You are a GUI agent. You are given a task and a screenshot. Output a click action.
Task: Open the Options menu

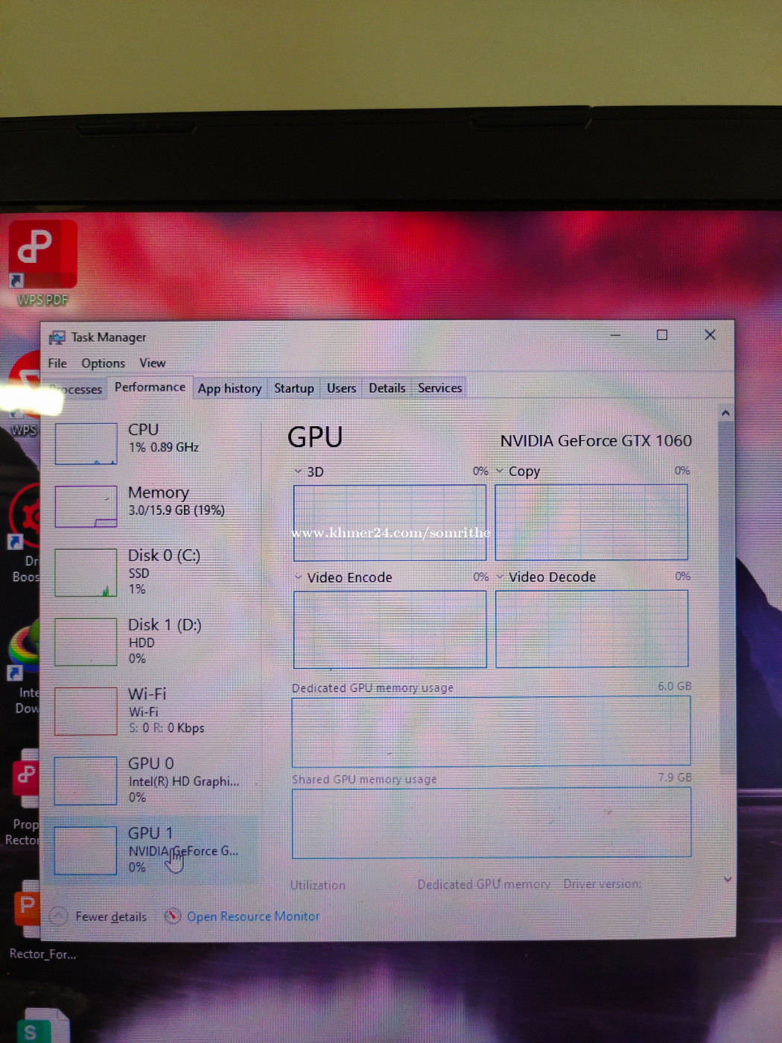click(104, 363)
